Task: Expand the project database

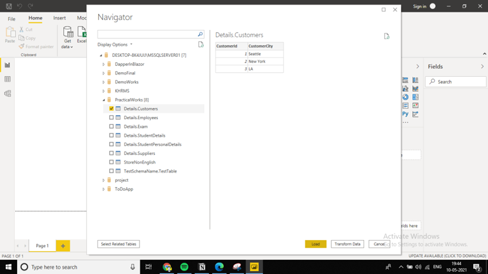Action: [x=104, y=180]
